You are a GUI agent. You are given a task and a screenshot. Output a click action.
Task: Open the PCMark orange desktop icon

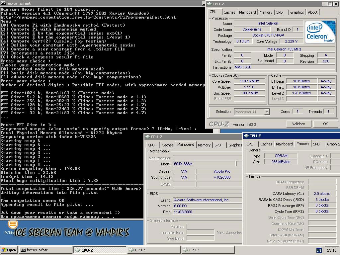[x=13, y=224]
